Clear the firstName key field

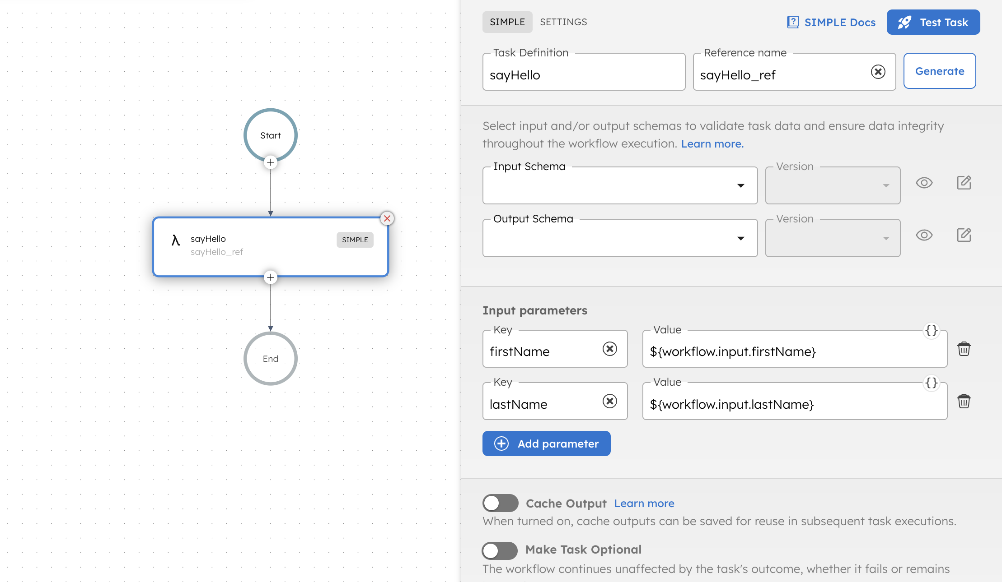(x=610, y=349)
